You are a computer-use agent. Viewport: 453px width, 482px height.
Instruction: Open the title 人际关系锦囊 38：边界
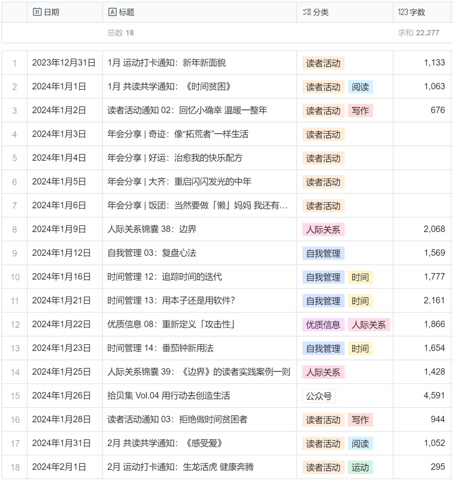tap(151, 229)
